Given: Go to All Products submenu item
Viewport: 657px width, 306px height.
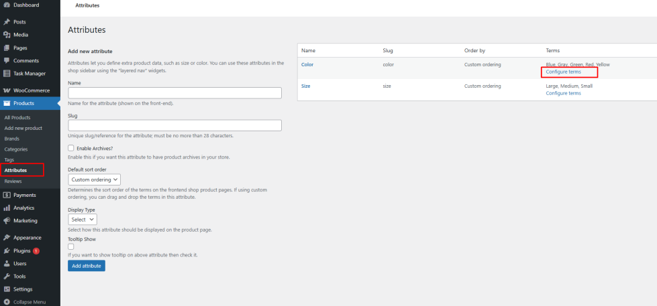Looking at the screenshot, I should (x=19, y=118).
